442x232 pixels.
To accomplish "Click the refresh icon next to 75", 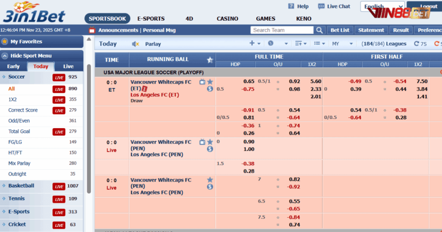I will pos(417,44).
